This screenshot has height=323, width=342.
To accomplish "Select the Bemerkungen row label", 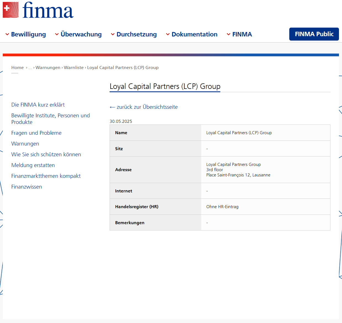I will pos(130,223).
